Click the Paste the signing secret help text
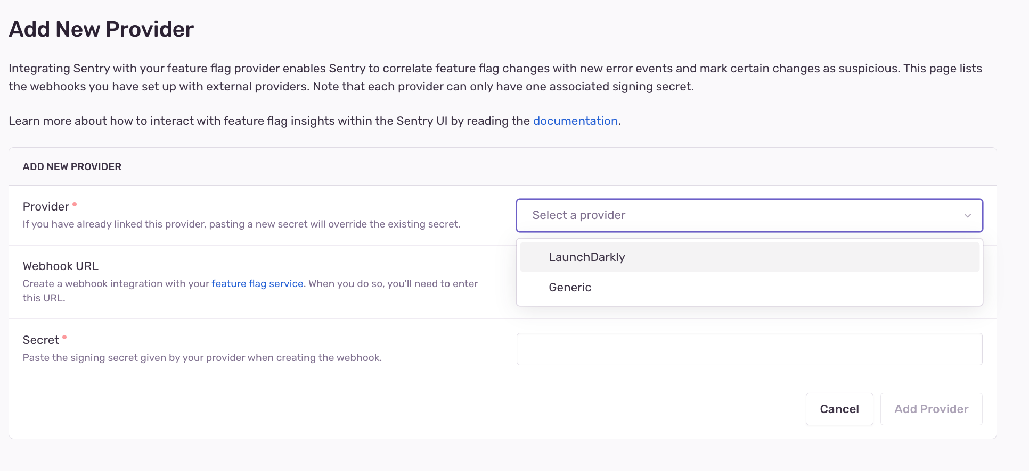 pos(202,358)
